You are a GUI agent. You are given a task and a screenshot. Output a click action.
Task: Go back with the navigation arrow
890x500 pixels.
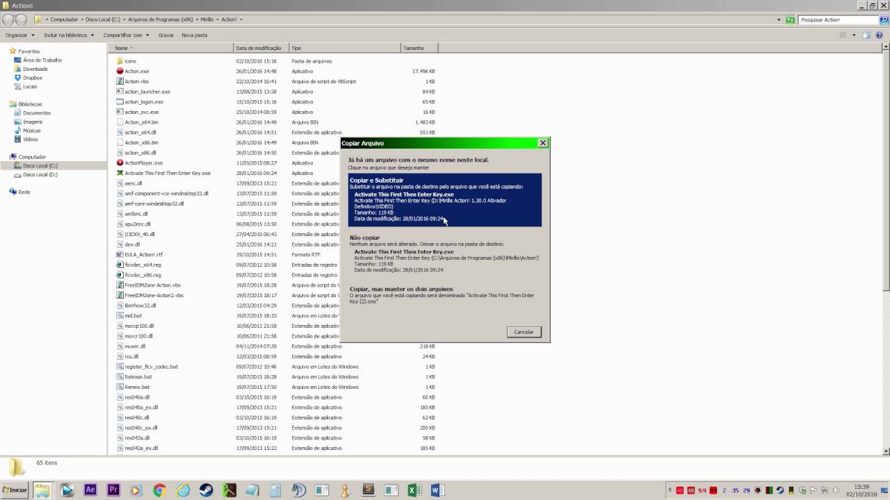[8, 20]
